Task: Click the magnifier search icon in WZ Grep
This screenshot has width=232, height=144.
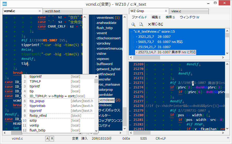Action: pos(133,24)
